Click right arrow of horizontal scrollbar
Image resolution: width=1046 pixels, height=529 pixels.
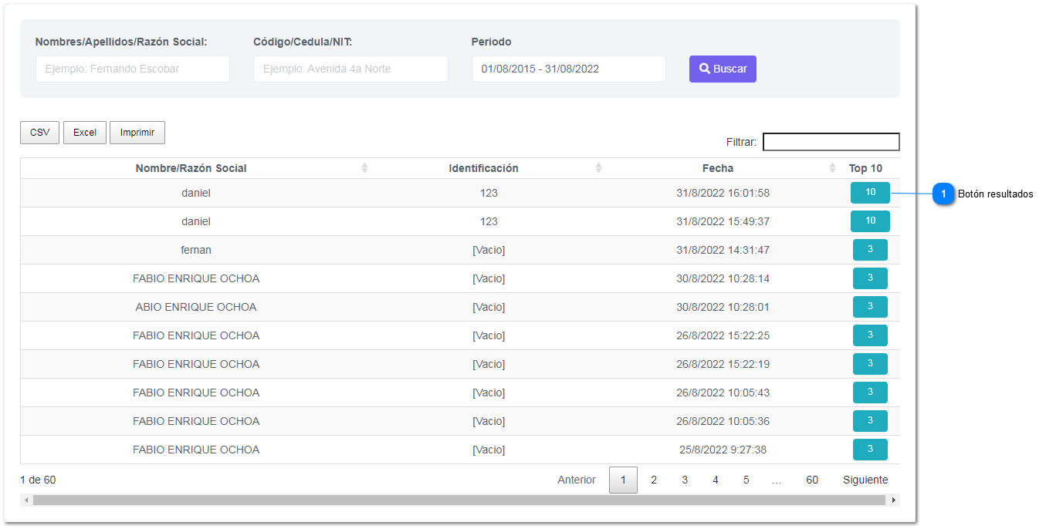tap(894, 500)
